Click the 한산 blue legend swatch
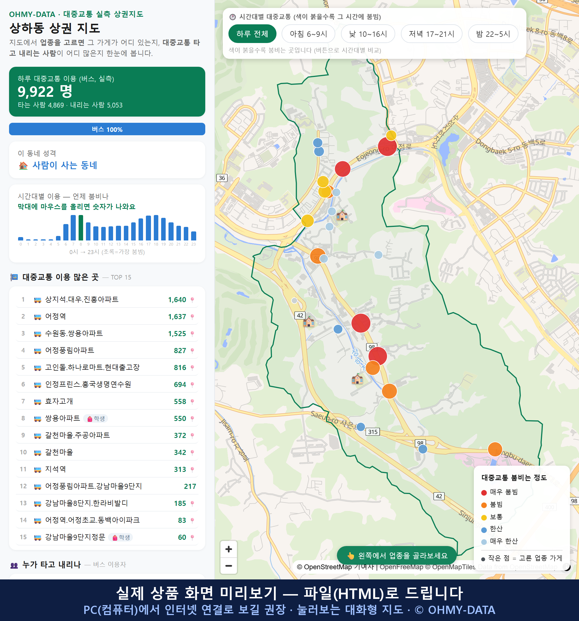Image resolution: width=579 pixels, height=621 pixels. (484, 530)
